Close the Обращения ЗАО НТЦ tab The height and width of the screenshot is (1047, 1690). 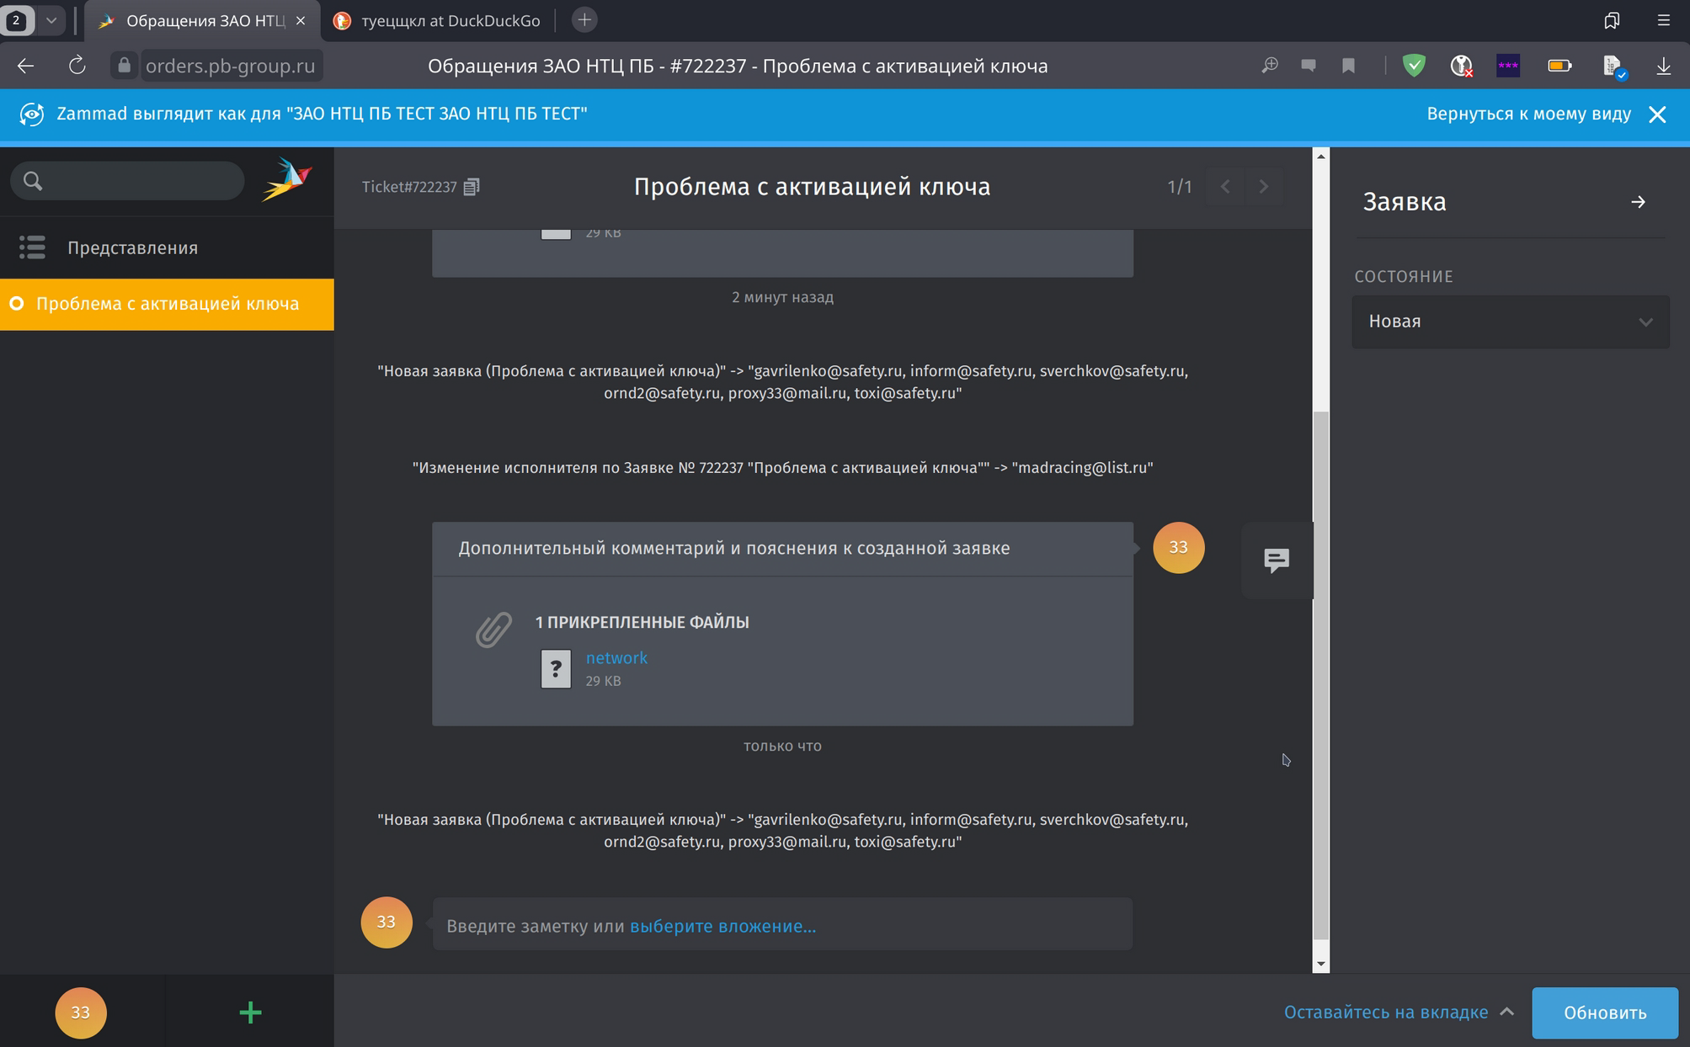[301, 20]
